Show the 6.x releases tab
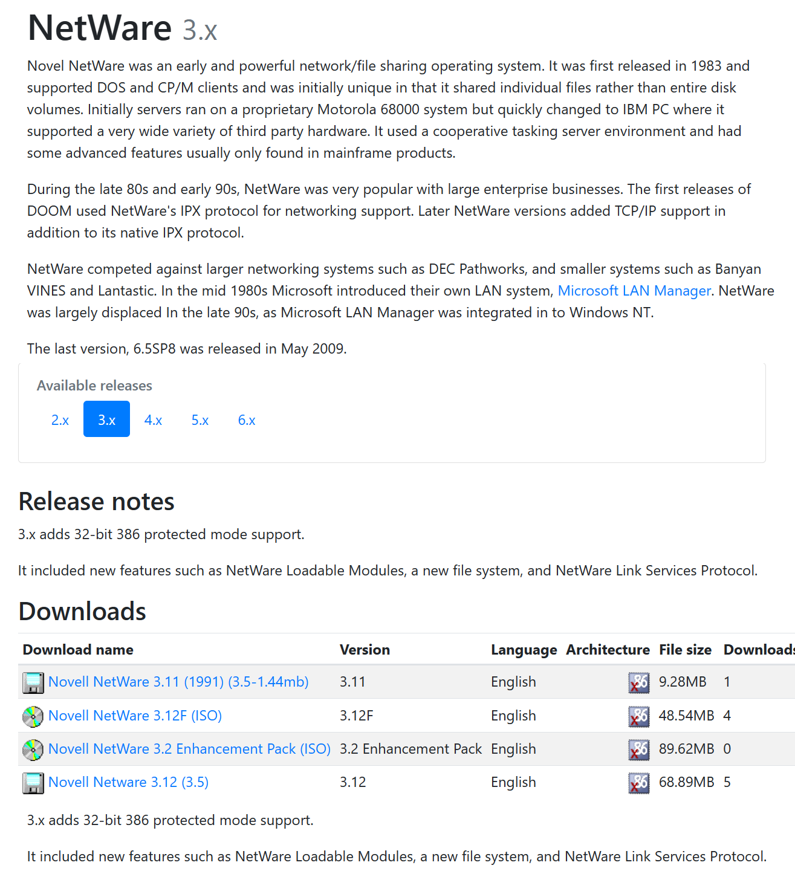This screenshot has height=874, width=795. (247, 419)
